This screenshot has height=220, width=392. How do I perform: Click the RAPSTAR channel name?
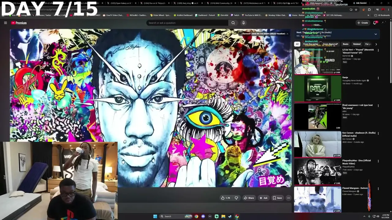click(x=346, y=56)
